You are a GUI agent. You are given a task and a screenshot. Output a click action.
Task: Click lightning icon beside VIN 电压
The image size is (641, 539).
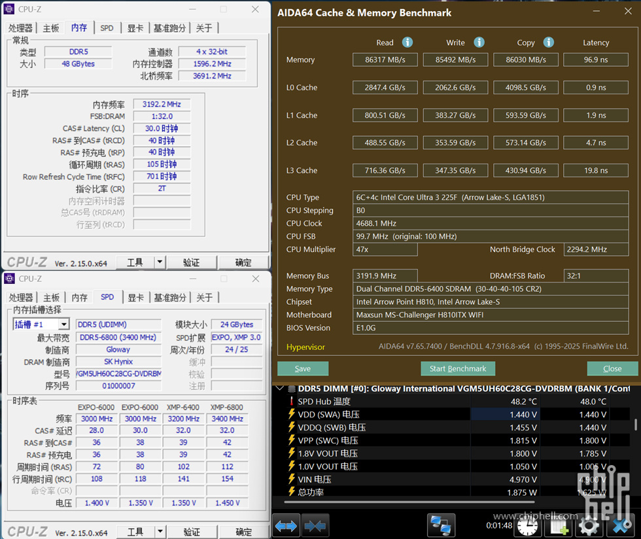click(291, 479)
